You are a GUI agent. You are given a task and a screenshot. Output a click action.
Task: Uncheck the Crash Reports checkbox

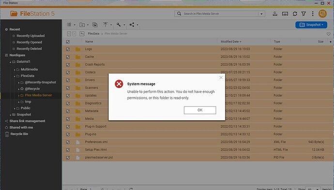pos(68,65)
